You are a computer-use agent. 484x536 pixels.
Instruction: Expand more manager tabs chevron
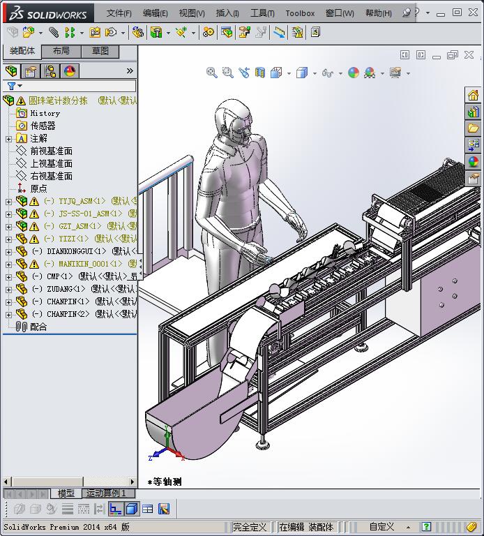130,70
